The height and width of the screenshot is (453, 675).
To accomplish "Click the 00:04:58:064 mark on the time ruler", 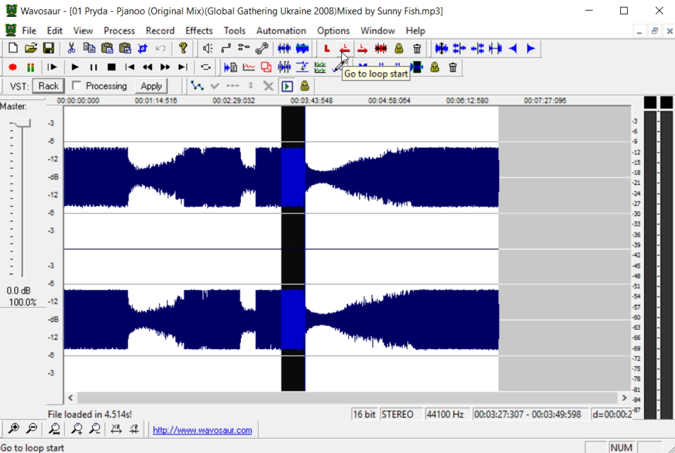I will [x=389, y=101].
